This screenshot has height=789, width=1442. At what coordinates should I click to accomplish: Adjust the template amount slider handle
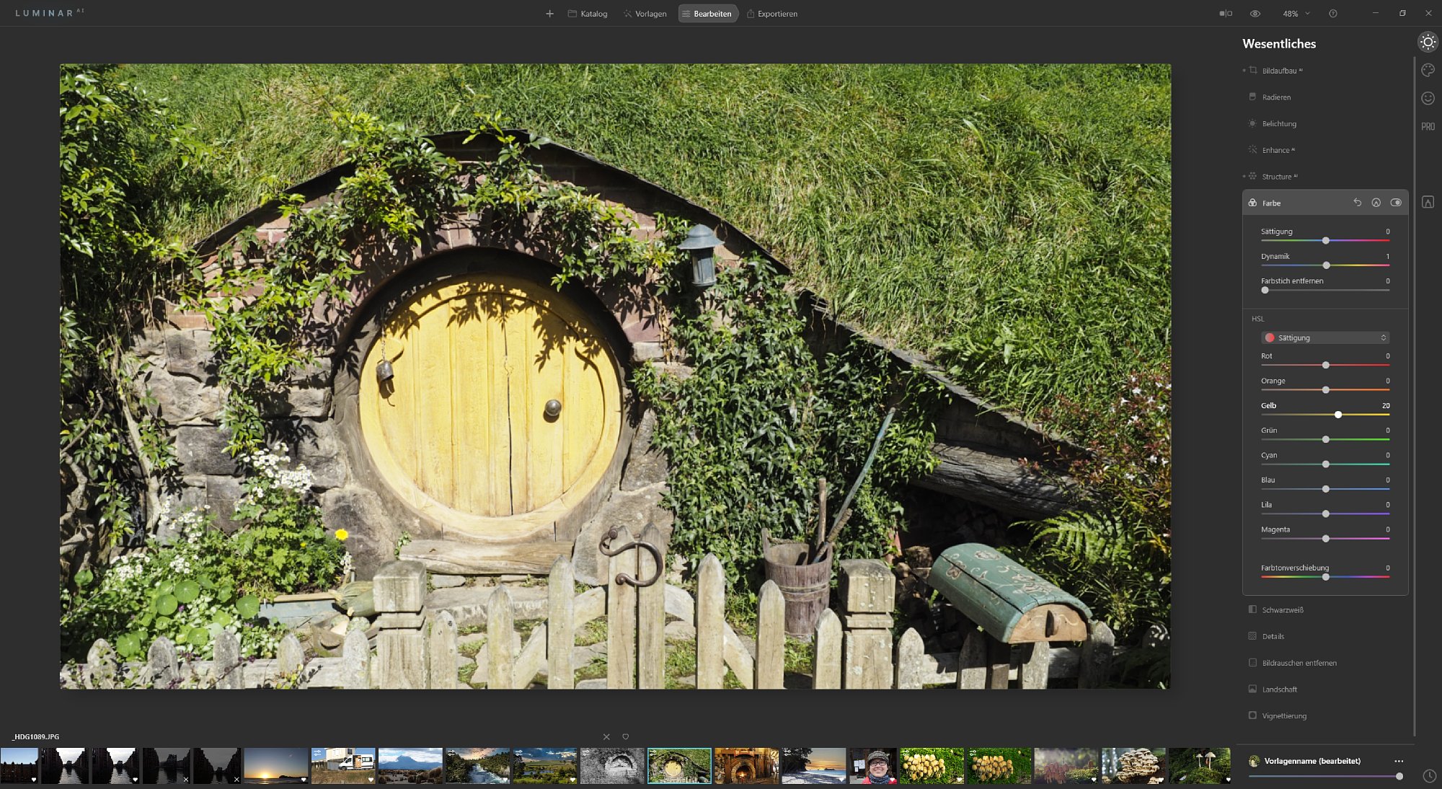(x=1399, y=776)
